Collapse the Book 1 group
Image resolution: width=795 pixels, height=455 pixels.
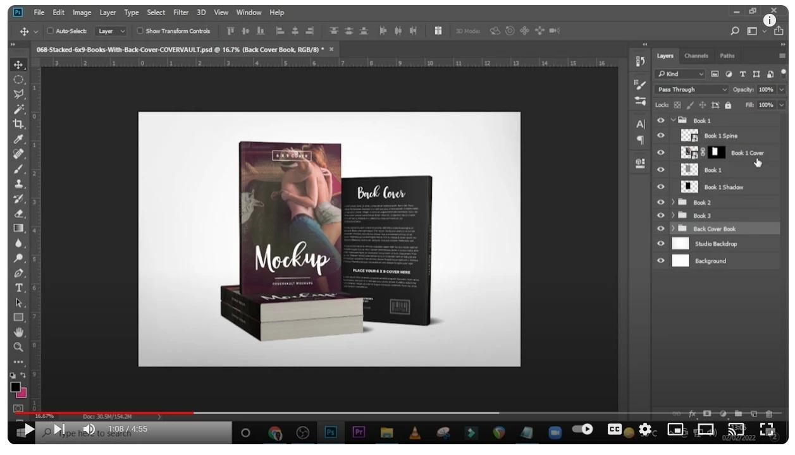pos(673,121)
